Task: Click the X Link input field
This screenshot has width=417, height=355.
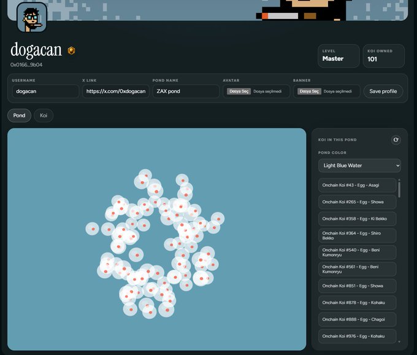Action: click(x=116, y=92)
